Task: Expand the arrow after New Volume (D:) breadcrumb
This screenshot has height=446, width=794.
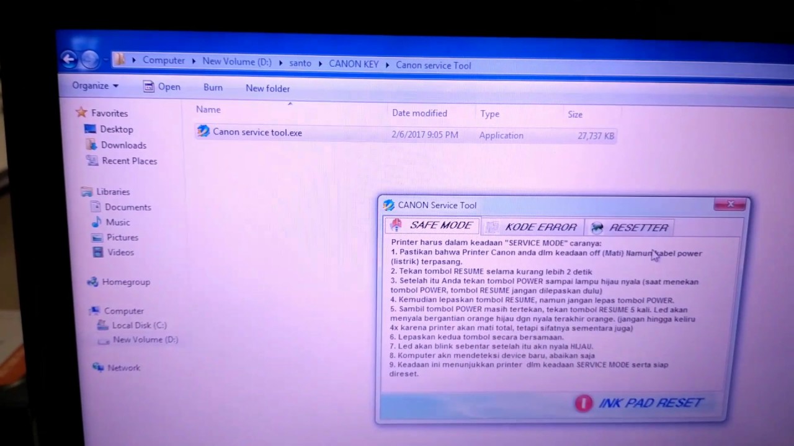Action: (280, 63)
